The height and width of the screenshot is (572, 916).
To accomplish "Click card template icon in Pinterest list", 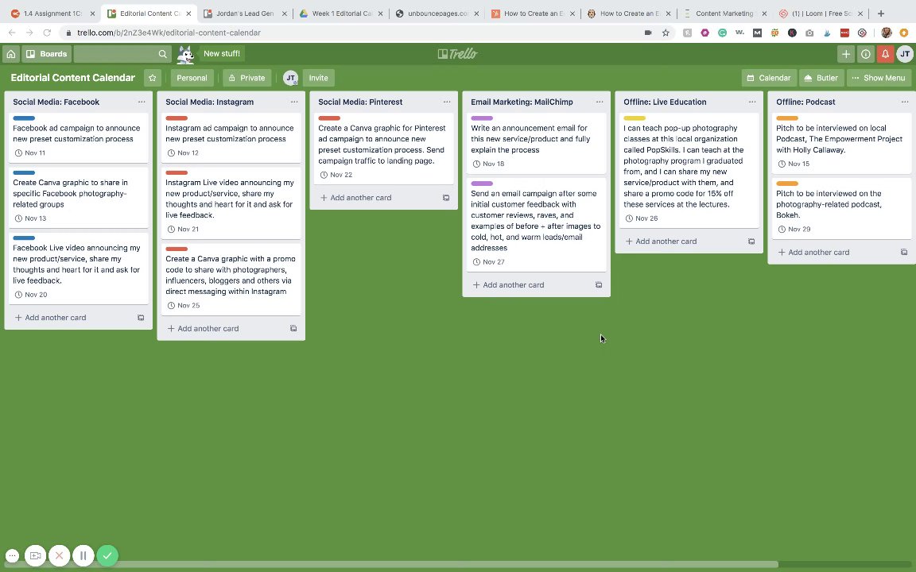I will click(x=446, y=198).
